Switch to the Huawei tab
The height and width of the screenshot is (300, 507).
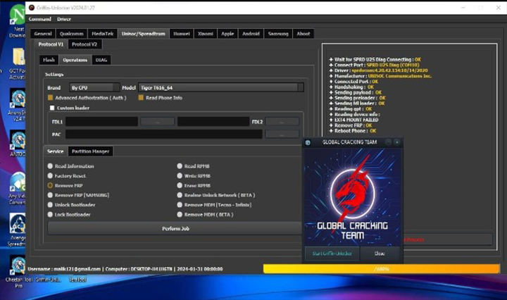(x=182, y=34)
